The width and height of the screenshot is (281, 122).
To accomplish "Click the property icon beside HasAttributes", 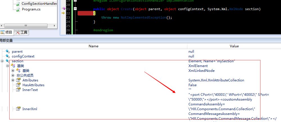I will 18,85.
